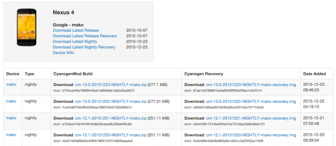The height and width of the screenshot is (146, 336).
Task: Click date added 2015-12-23 08:46:23
Action: point(314,87)
